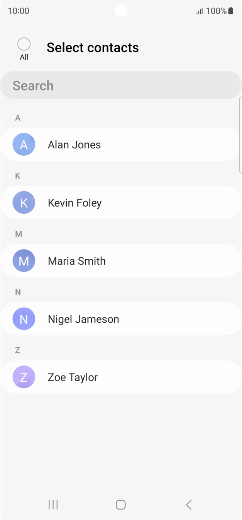Select the Alan Jones contact

tap(74, 145)
